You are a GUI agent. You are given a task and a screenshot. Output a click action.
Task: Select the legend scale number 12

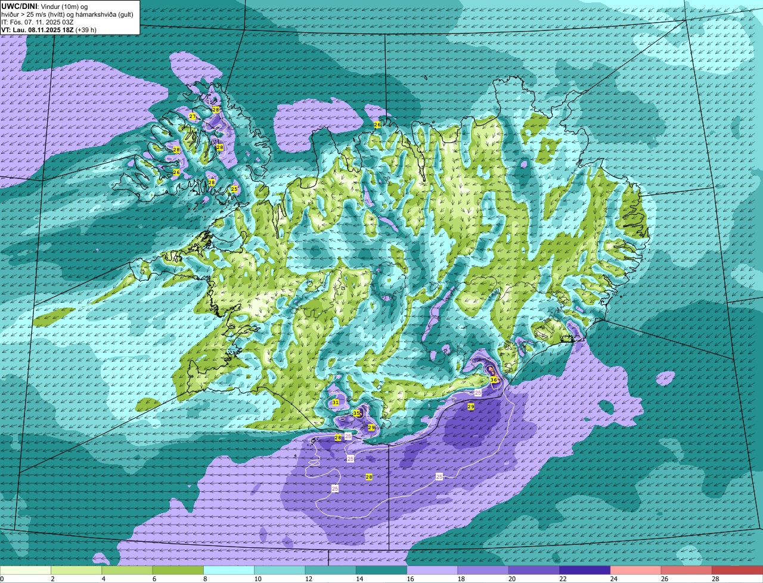pos(308,579)
